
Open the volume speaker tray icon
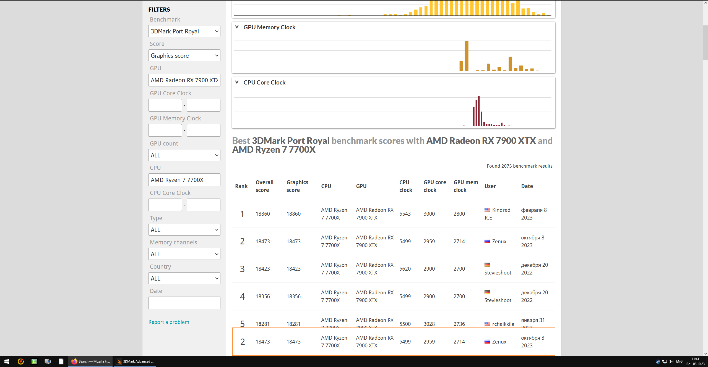(x=671, y=361)
